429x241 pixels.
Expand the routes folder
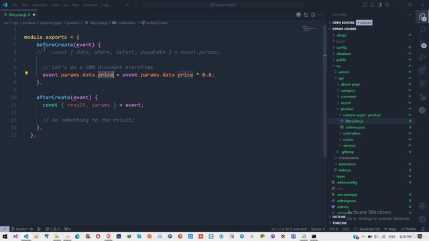(x=349, y=140)
